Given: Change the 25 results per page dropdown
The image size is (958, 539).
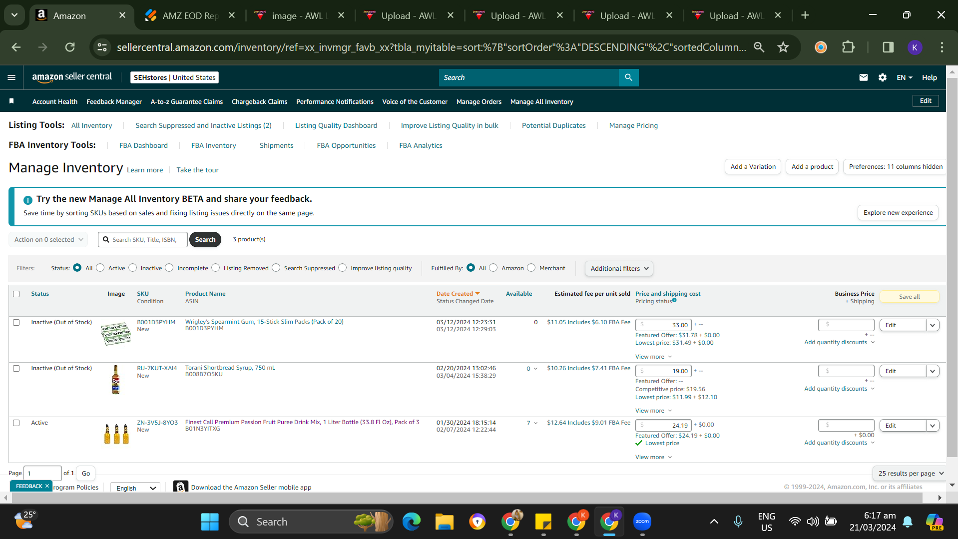Looking at the screenshot, I should coord(911,473).
